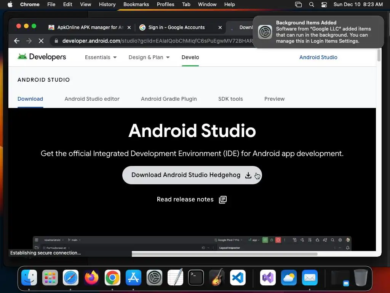
Task: Open the View menu
Action: pos(86,5)
